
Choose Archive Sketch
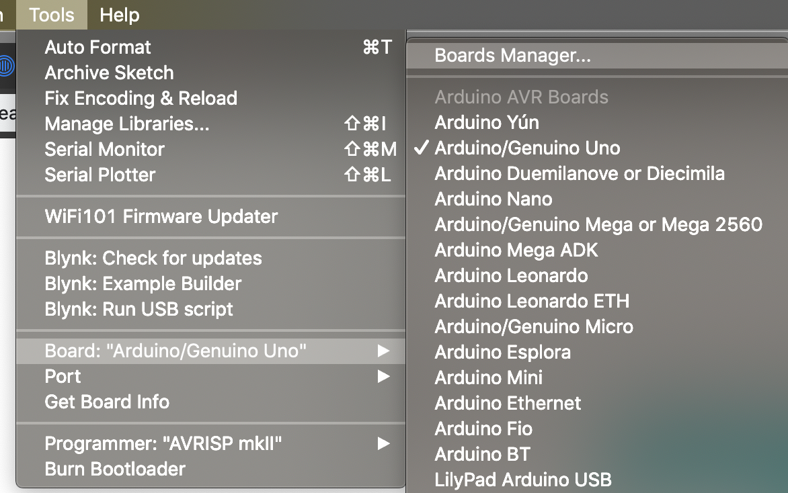210,73
